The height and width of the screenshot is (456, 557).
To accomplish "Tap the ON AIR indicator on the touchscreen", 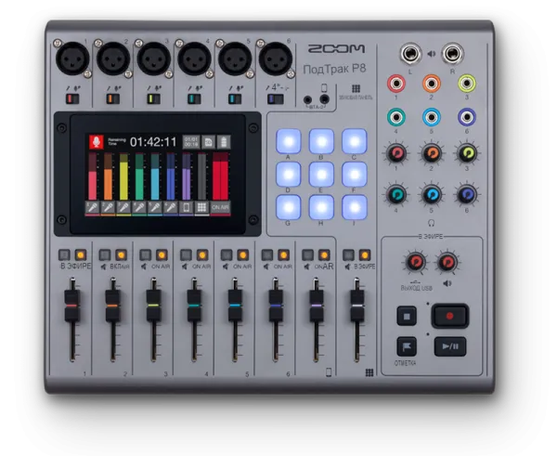I will coord(220,207).
